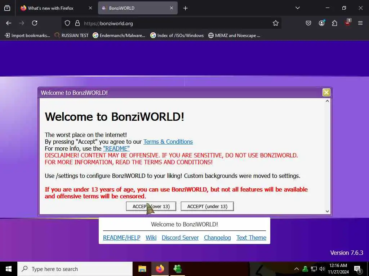Open Firefox View icon

(7, 8)
